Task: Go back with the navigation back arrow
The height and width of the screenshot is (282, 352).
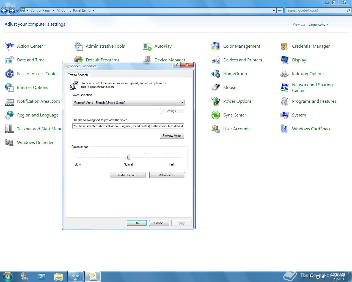Action: (4, 11)
